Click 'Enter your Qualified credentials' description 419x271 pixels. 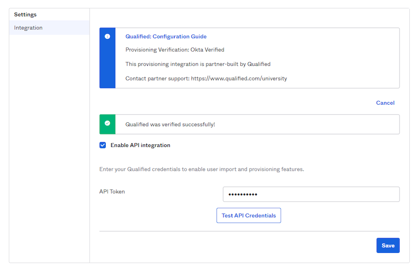pos(202,169)
